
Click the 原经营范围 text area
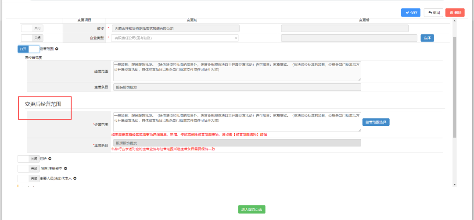point(237,71)
